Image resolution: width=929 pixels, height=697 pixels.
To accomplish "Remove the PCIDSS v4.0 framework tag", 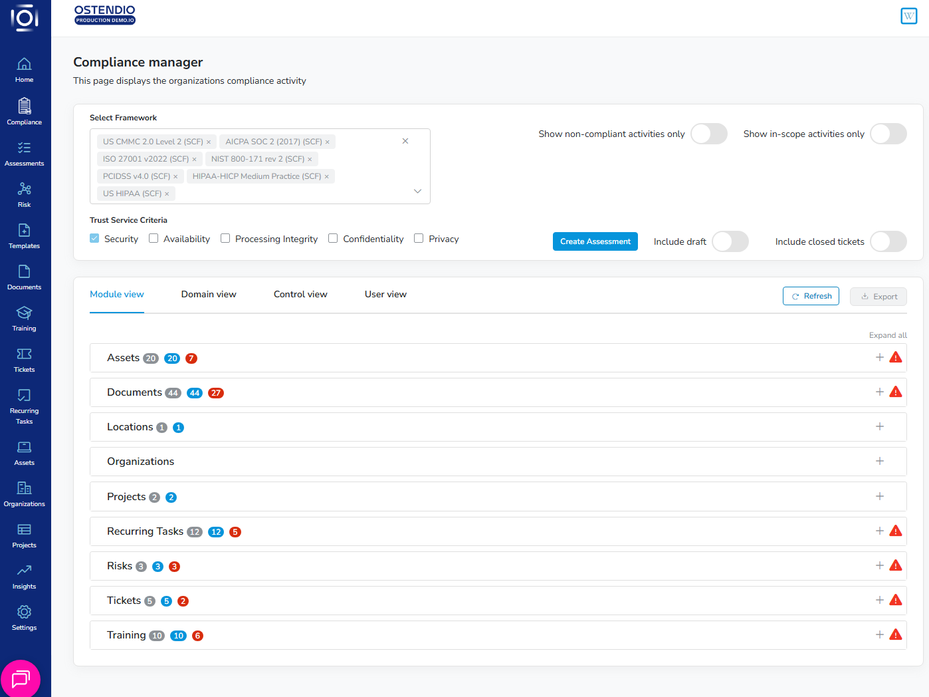I will click(x=175, y=177).
